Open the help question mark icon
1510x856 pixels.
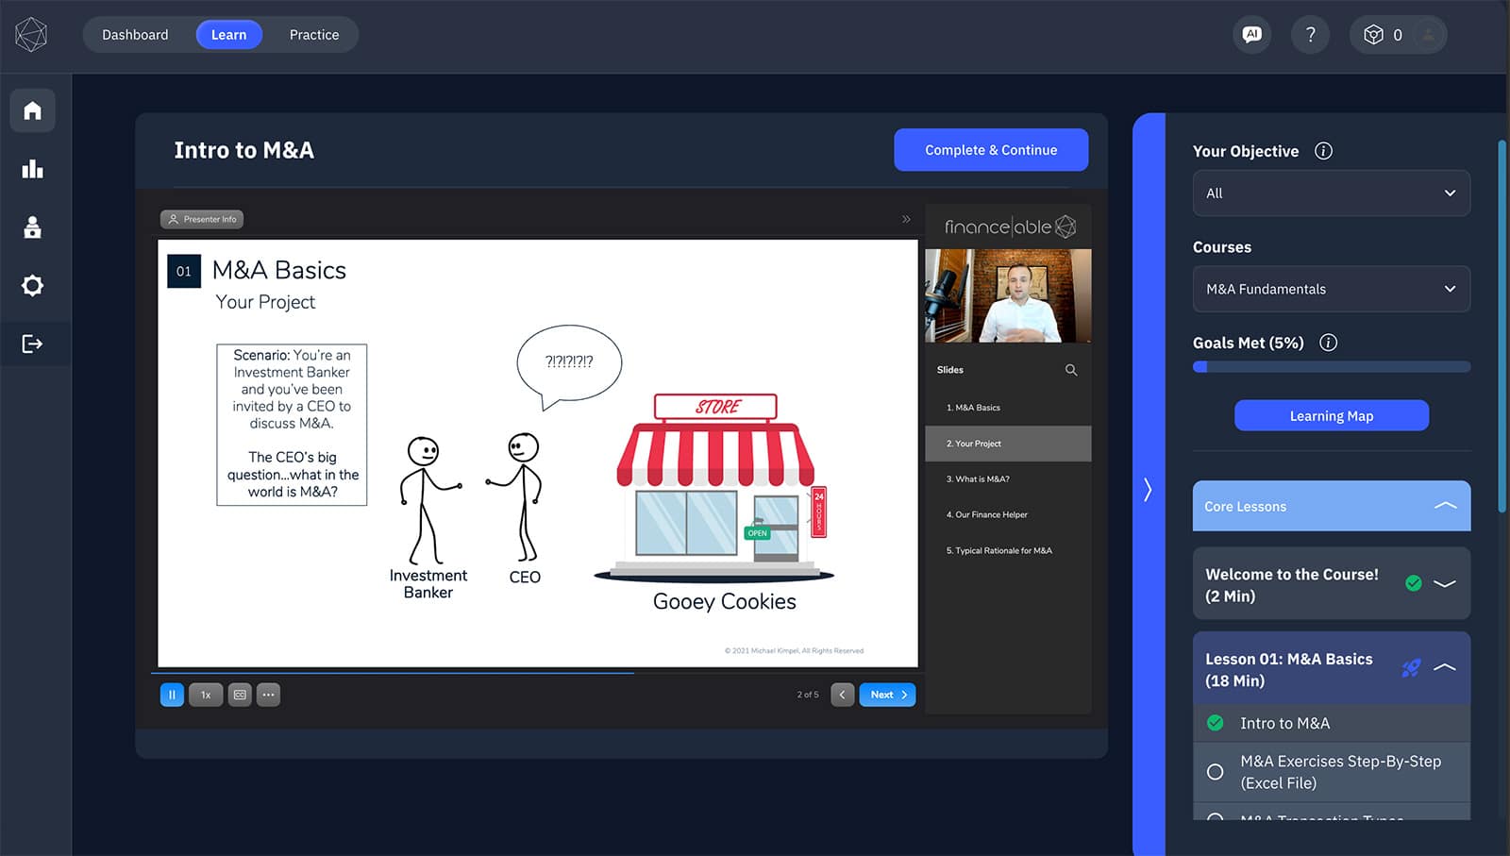pos(1310,34)
